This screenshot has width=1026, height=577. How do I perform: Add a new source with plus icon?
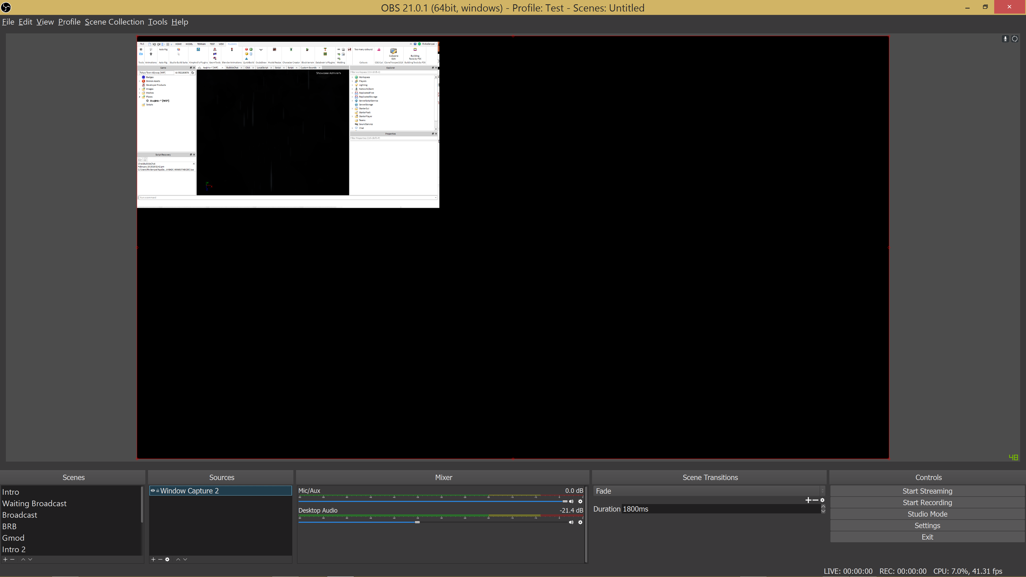153,559
